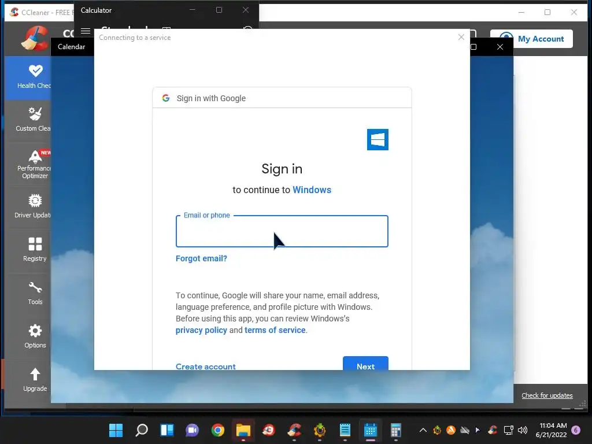Screen dimensions: 592x444
Task: Open the Calculator hamburger menu
Action: (86, 31)
